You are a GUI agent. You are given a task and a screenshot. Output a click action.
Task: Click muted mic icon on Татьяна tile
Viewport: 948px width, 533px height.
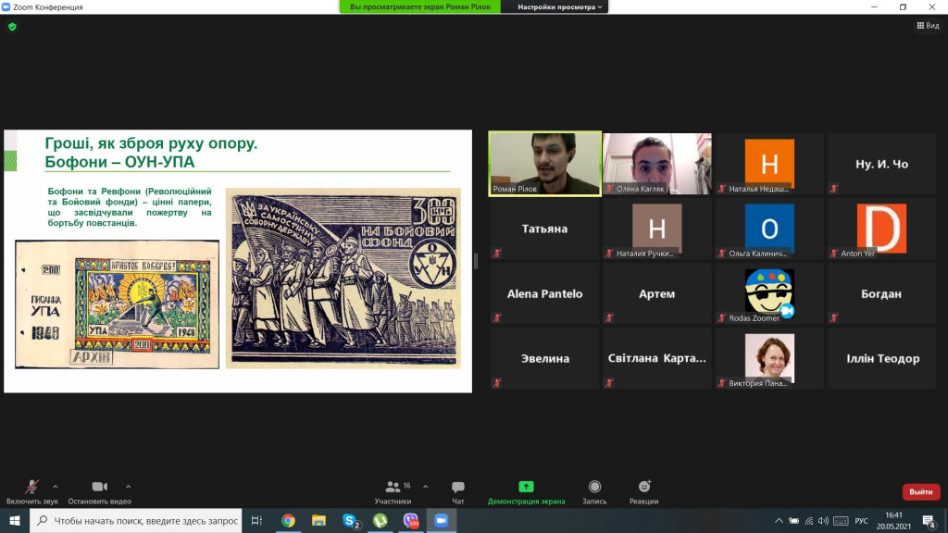[x=497, y=254]
